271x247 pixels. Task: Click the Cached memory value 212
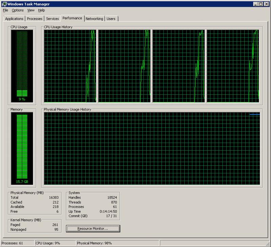point(56,202)
